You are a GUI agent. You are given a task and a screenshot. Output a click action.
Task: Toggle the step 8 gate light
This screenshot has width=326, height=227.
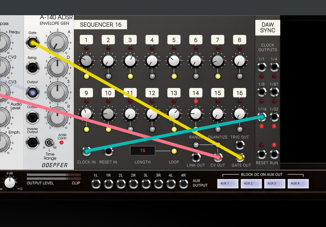(240, 76)
